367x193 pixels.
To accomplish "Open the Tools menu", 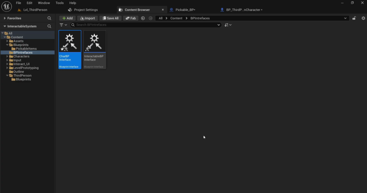I will click(x=59, y=3).
